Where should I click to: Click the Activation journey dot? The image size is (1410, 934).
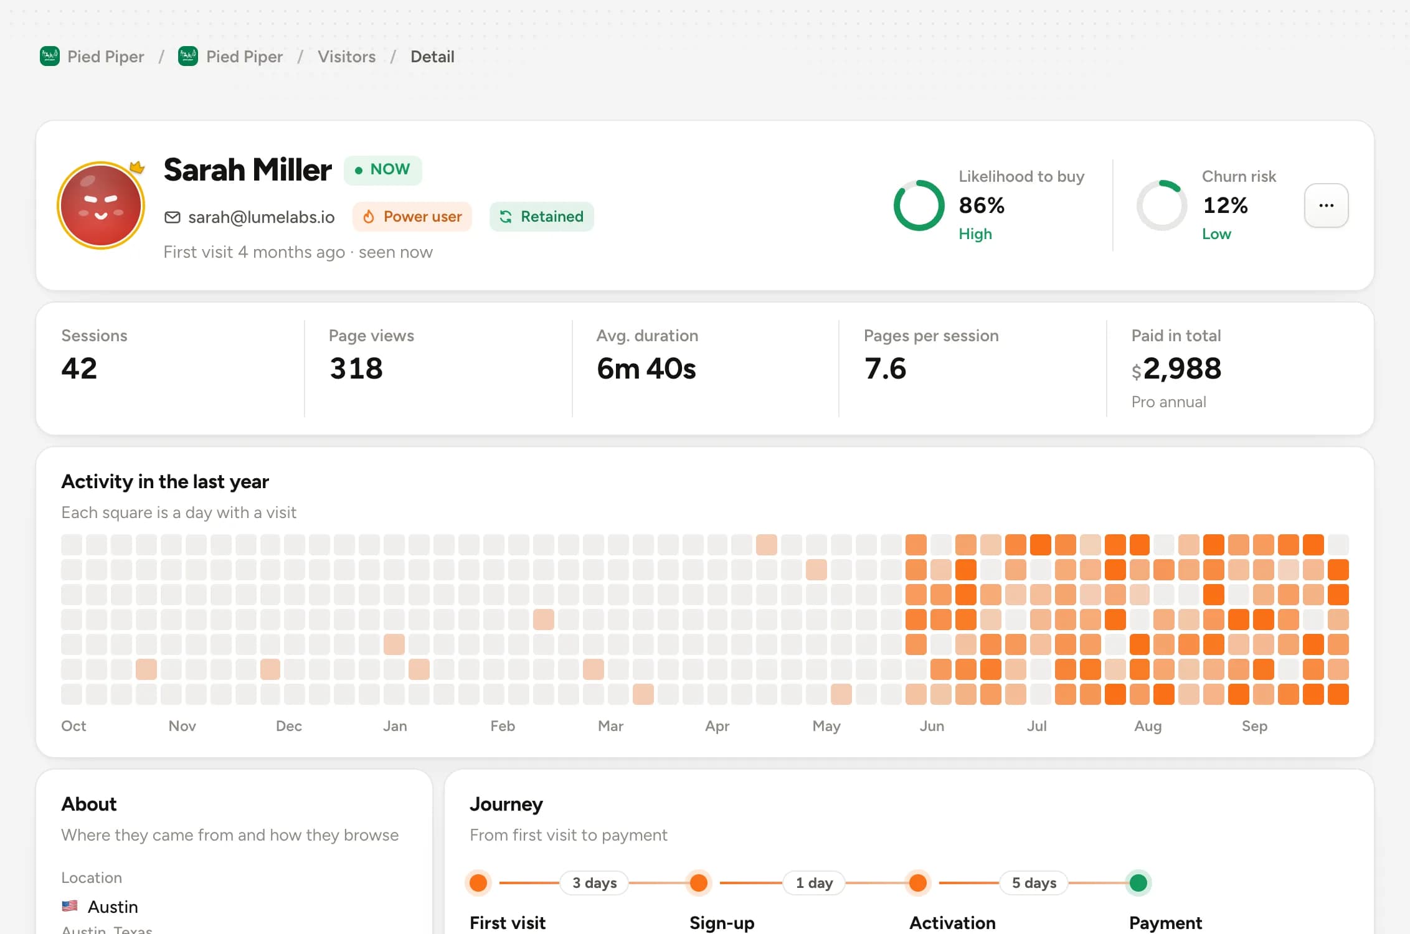[x=918, y=883]
